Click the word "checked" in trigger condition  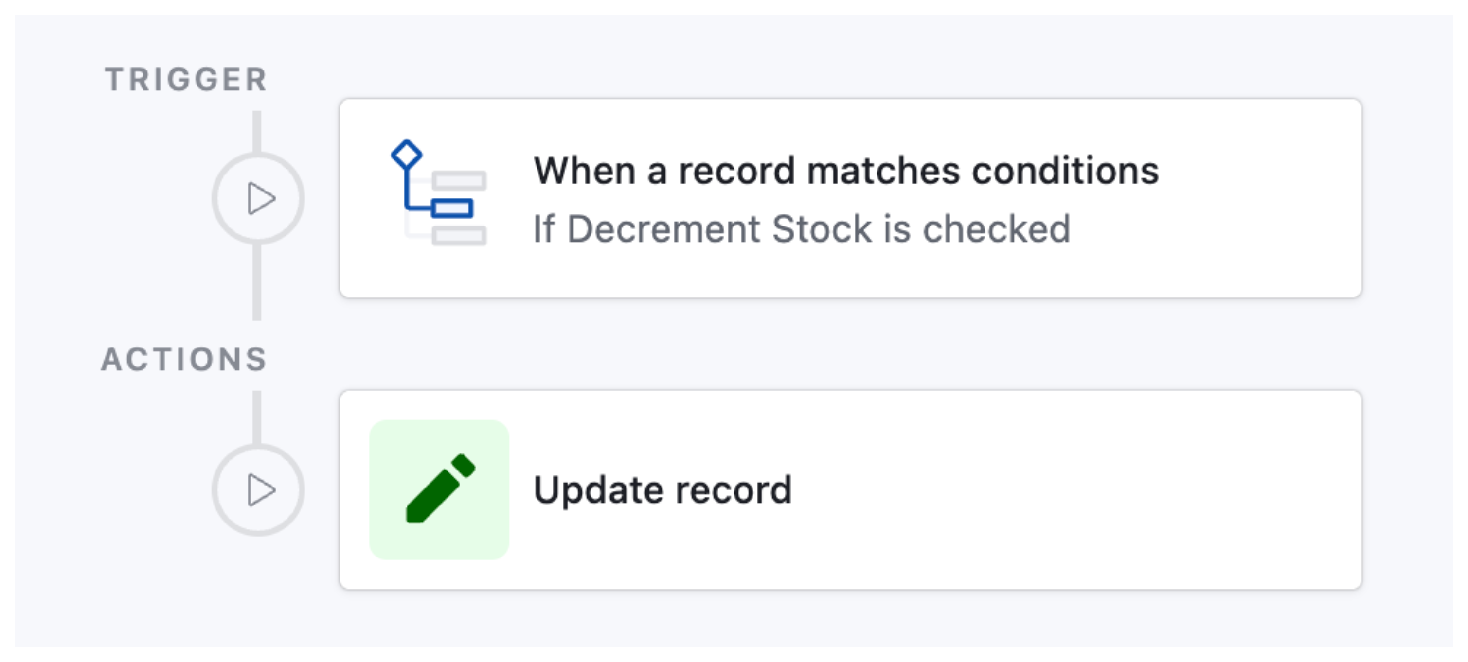[x=996, y=229]
